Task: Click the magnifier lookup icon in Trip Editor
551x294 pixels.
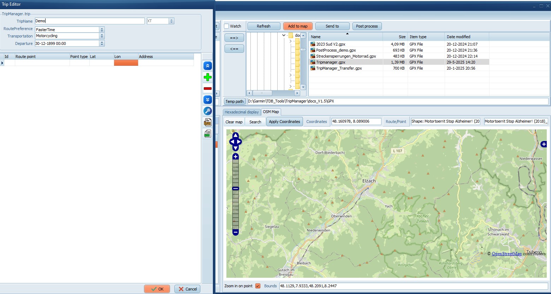Action: pos(208,111)
